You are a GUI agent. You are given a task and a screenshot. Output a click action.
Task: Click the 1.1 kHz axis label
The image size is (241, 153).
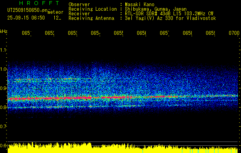pyautogui.click(x=3, y=50)
